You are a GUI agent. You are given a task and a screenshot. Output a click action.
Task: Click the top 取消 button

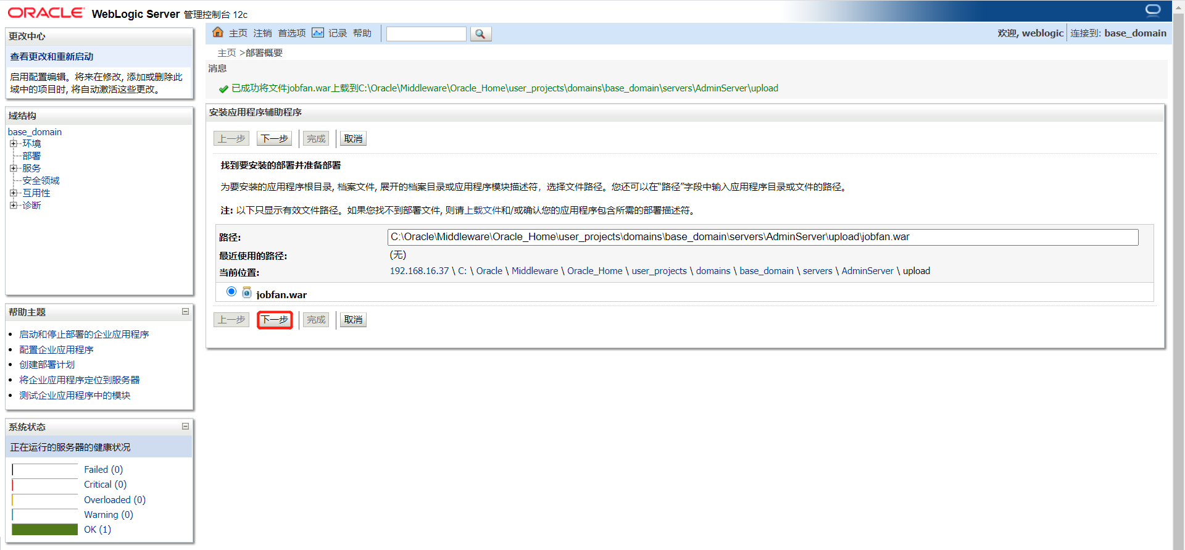[x=354, y=138]
